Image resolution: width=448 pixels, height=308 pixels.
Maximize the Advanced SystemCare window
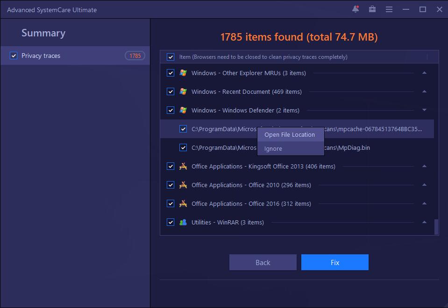tap(423, 10)
